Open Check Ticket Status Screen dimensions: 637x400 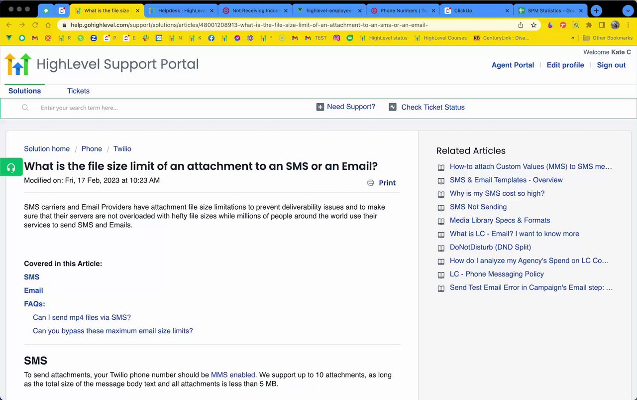[433, 107]
